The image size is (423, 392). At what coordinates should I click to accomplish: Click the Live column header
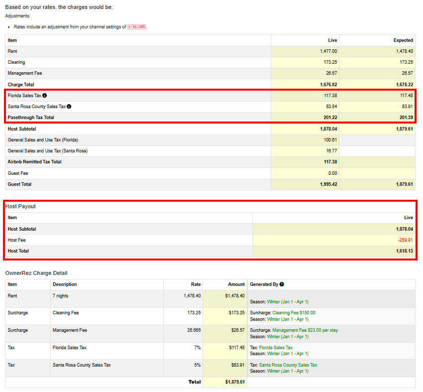point(332,40)
